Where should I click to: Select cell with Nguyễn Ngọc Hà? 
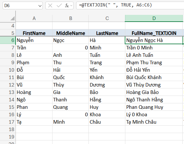click(x=154, y=40)
